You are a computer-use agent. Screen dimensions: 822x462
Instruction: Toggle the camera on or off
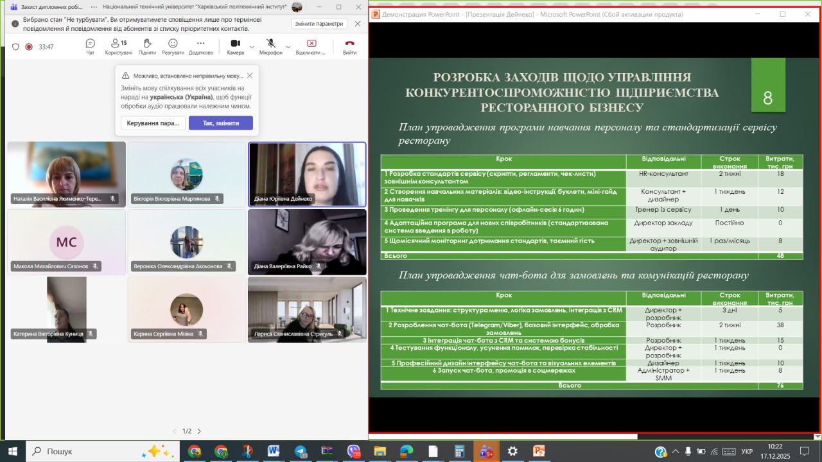(x=235, y=46)
